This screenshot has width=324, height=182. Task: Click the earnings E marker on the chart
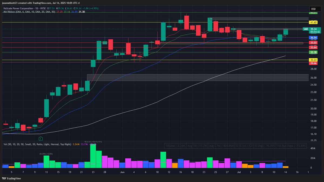coord(40,138)
